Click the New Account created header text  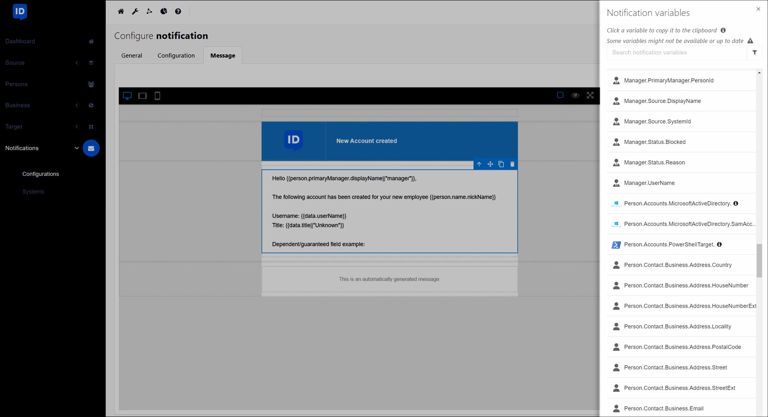pyautogui.click(x=366, y=141)
